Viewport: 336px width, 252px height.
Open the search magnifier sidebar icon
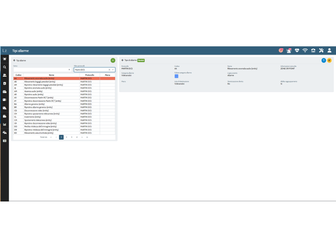5,67
